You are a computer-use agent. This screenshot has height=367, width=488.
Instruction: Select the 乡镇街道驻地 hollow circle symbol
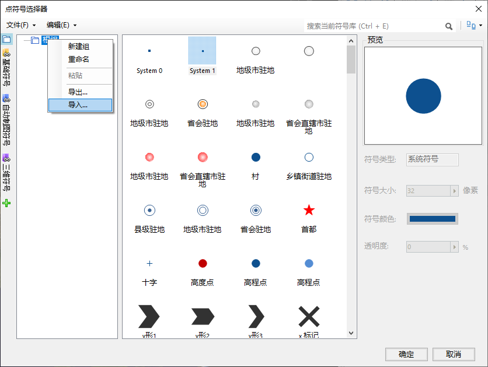pos(309,158)
